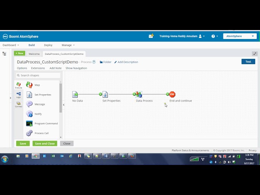This screenshot has width=260, height=195.
Task: Click the Process help question icon
Action: point(94,62)
